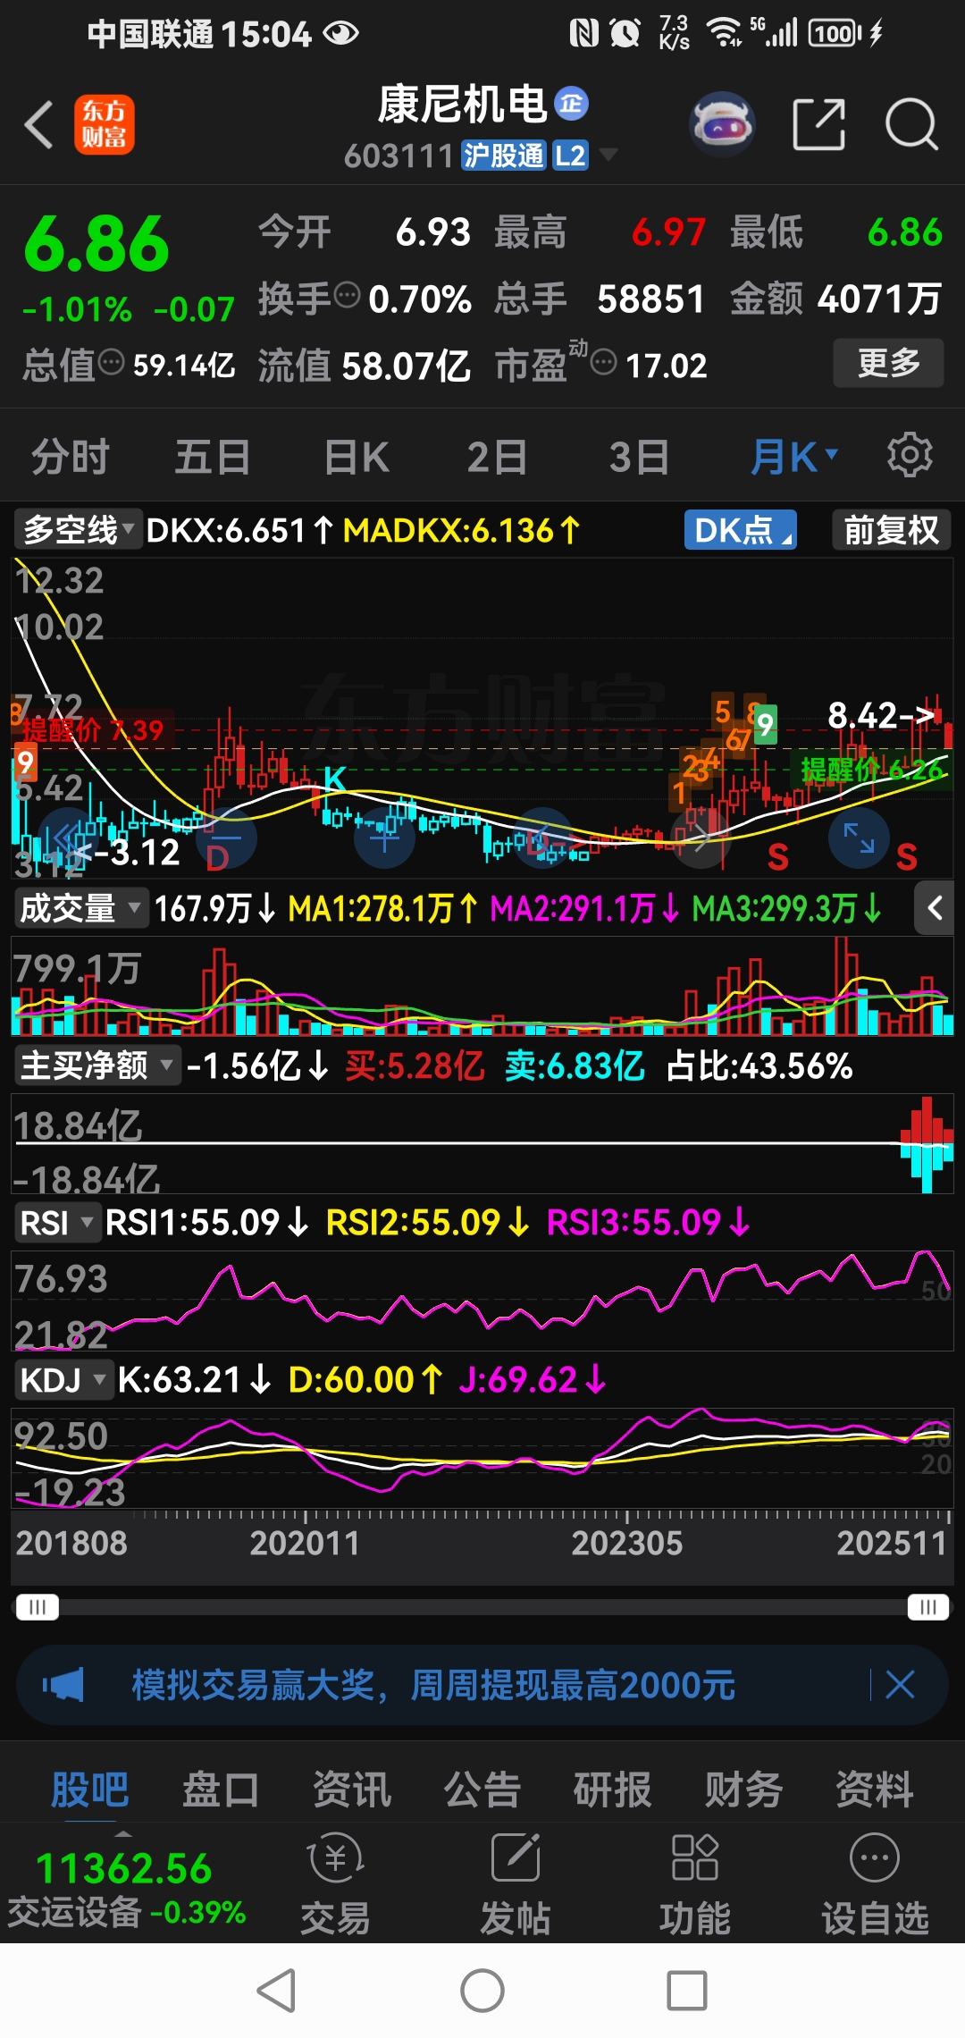This screenshot has height=2038, width=965.
Task: Zoom out chart with minus button
Action: coord(226,838)
